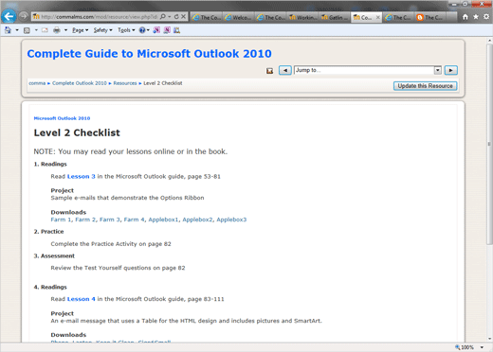Download the Farm 1 file
The height and width of the screenshot is (352, 493).
pos(61,220)
